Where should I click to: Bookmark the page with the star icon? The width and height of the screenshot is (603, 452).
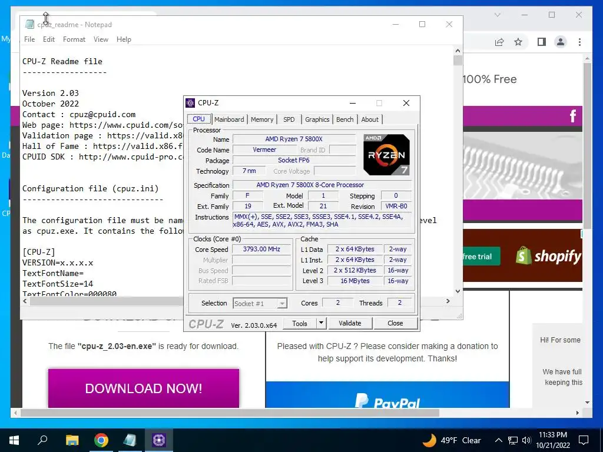point(518,42)
